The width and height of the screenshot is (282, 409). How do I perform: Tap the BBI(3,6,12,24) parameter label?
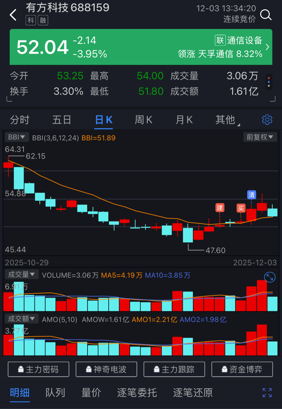click(x=55, y=138)
